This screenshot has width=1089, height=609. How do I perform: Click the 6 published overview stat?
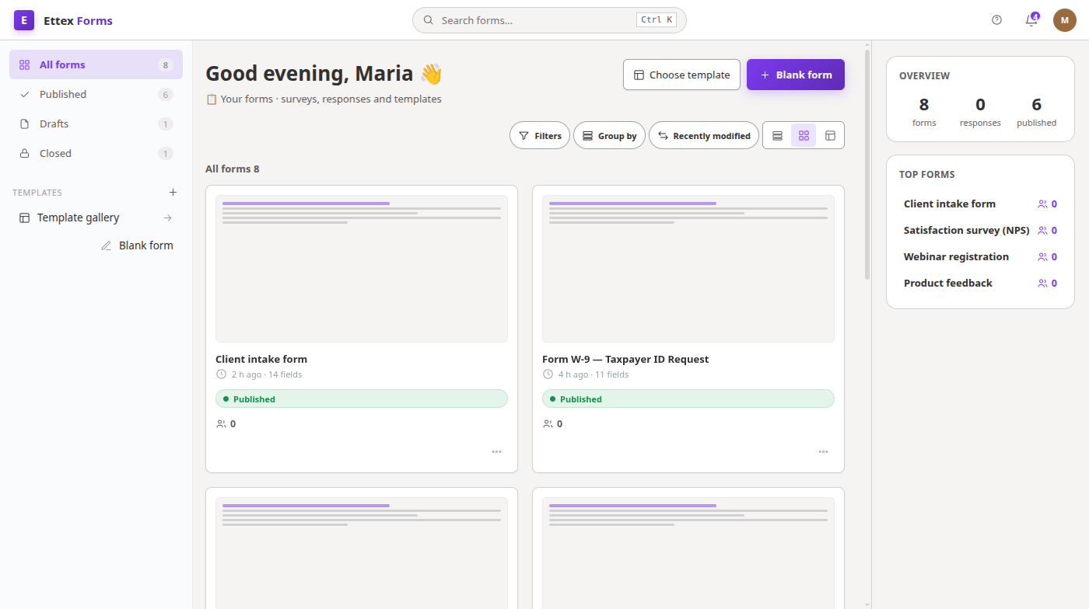[1036, 111]
